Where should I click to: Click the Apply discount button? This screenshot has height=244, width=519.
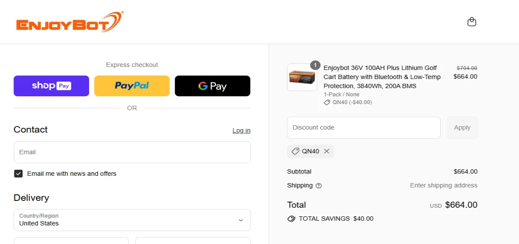462,127
